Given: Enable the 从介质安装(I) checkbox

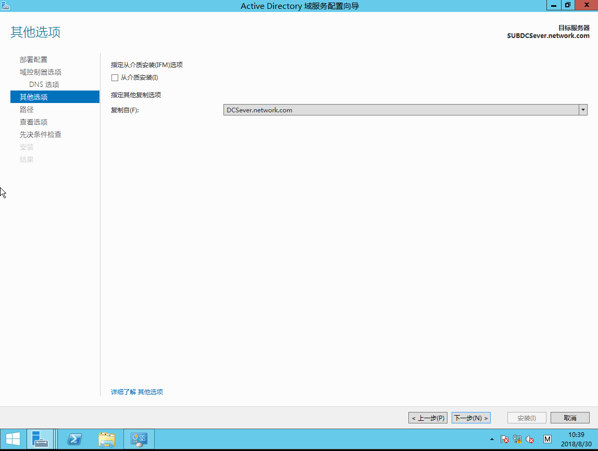Looking at the screenshot, I should tap(115, 78).
